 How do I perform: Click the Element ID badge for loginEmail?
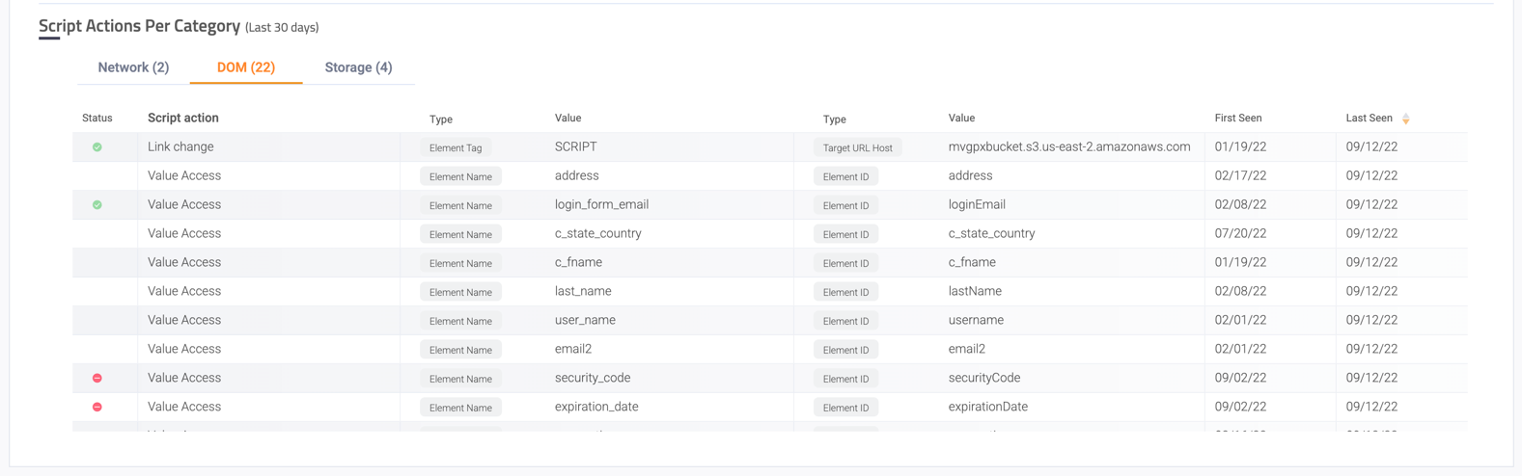[x=845, y=206]
